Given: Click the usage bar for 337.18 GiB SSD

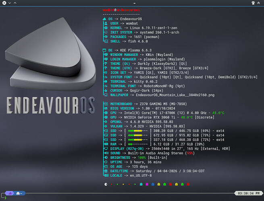Looking at the screenshot, I should 138,140.
